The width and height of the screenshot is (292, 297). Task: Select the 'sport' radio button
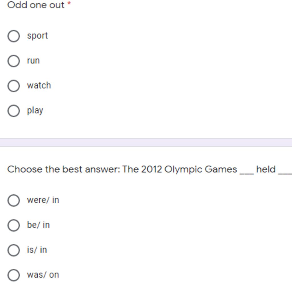tap(14, 36)
